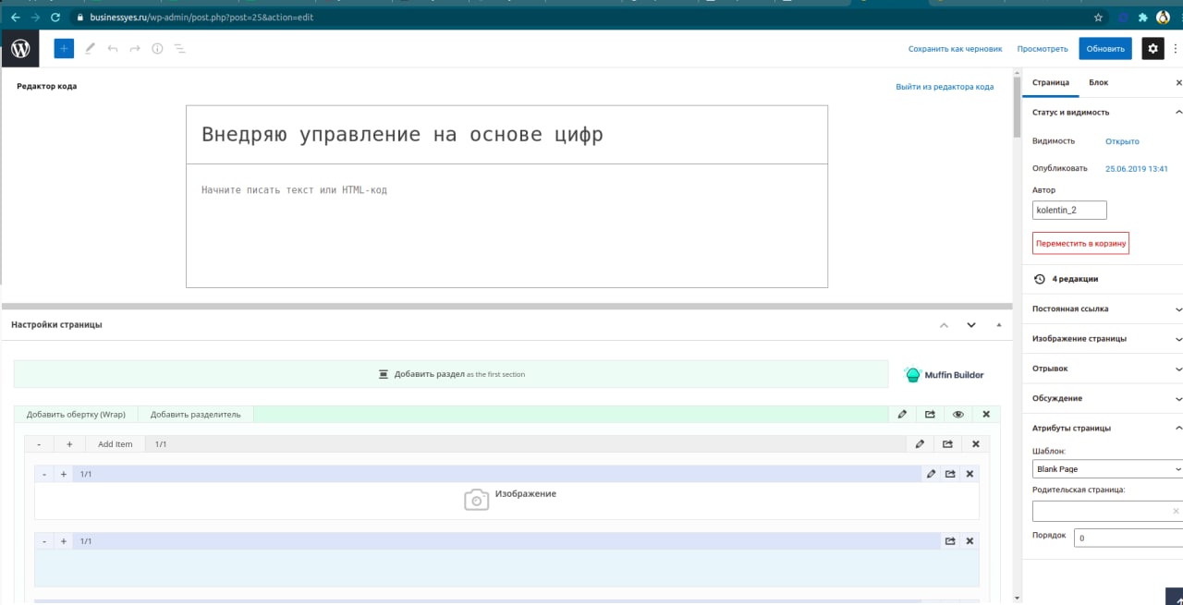
Task: Bookmark this page with star
Action: (1098, 17)
